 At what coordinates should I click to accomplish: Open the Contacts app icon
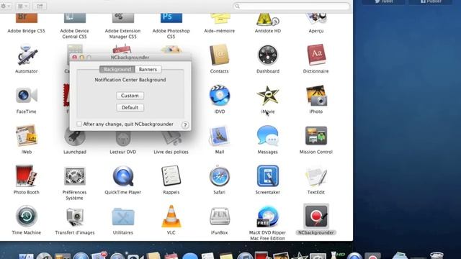tap(219, 55)
